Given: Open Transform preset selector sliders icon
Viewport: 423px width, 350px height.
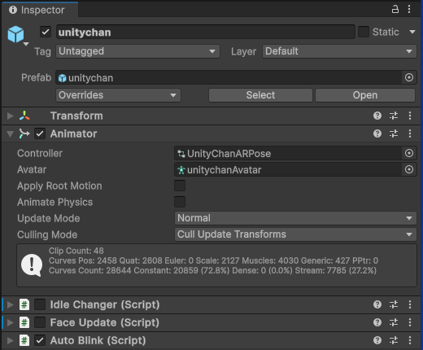Looking at the screenshot, I should click(x=394, y=116).
